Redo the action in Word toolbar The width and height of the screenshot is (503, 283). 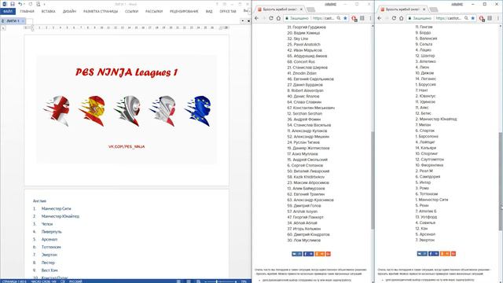[x=31, y=4]
